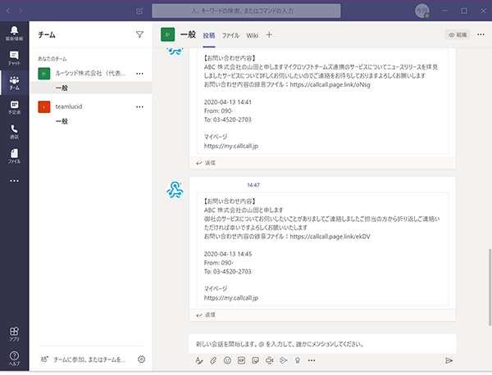
Task: Open more options for ルーシッド株式会社 team
Action: 139,74
